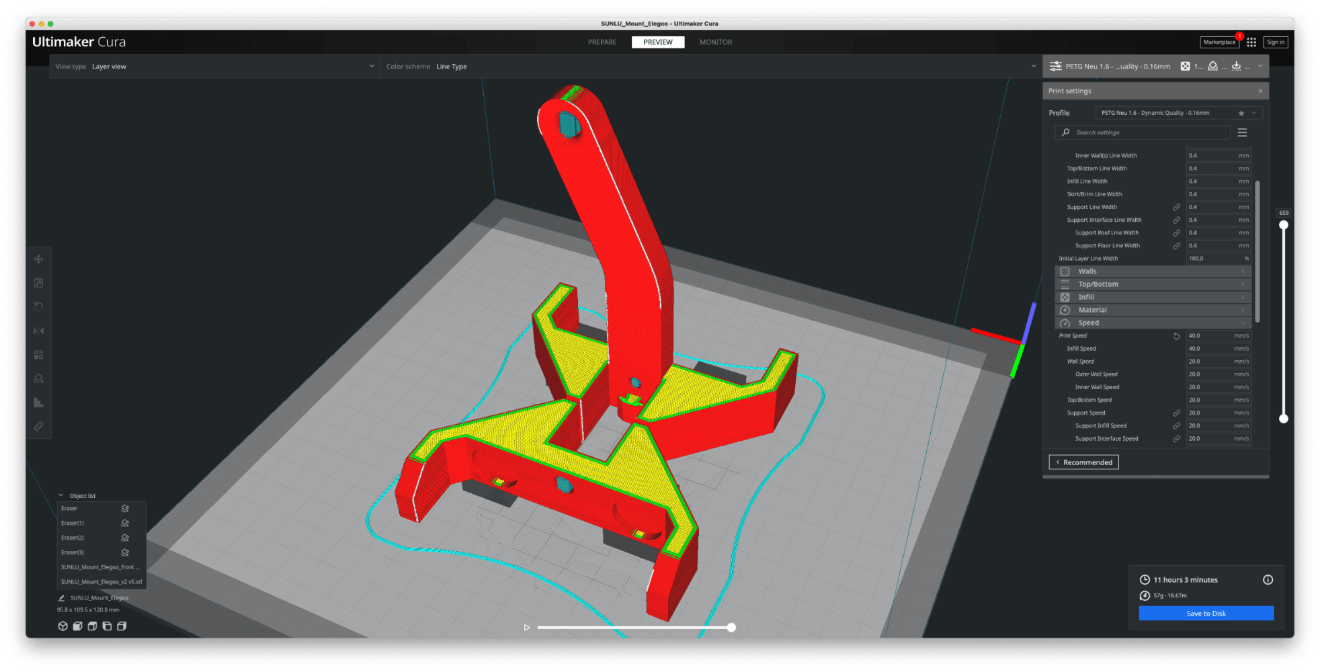Switch to the right side view camera icon

[122, 626]
